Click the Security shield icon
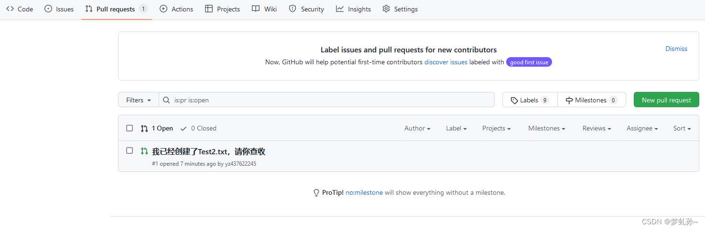The image size is (705, 230). [x=293, y=9]
